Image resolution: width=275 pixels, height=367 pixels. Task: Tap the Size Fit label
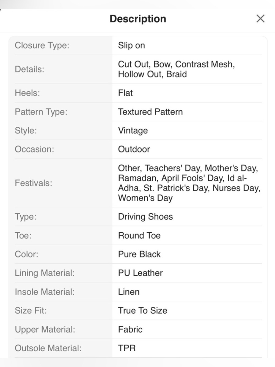tap(31, 311)
